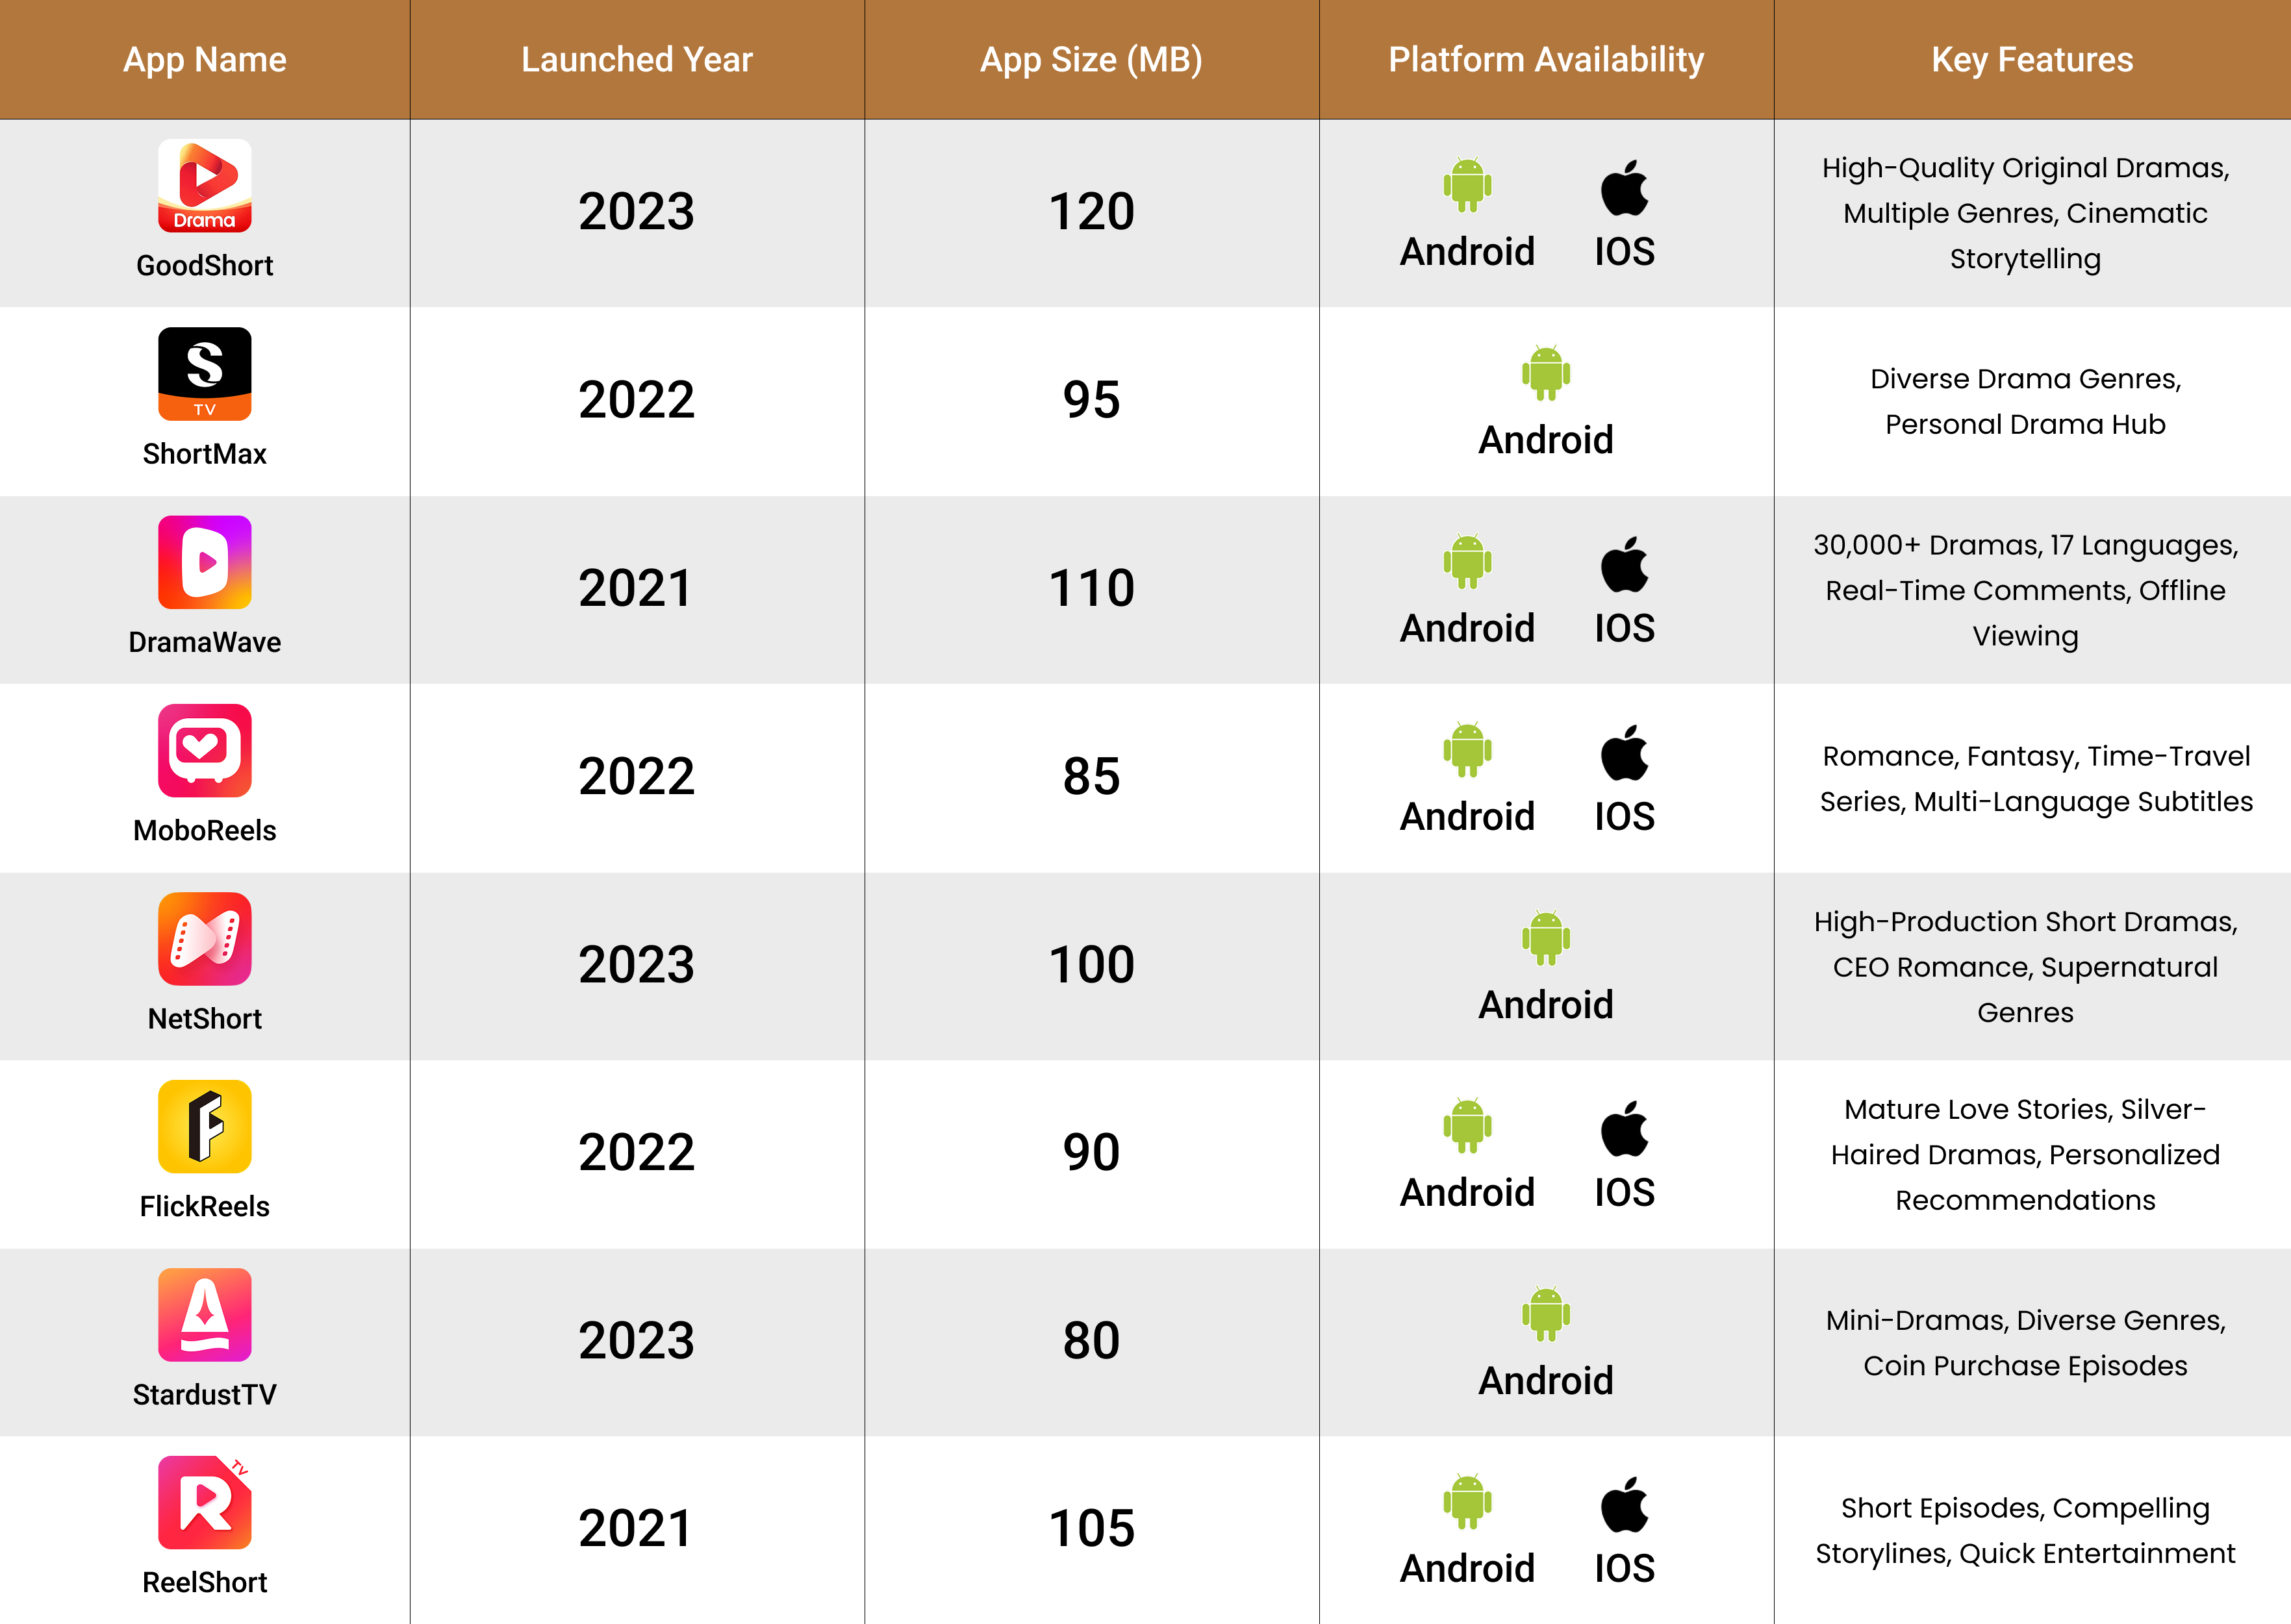Click the ReelShort app icon
Screen dimensions: 2291x1624
tap(204, 1502)
